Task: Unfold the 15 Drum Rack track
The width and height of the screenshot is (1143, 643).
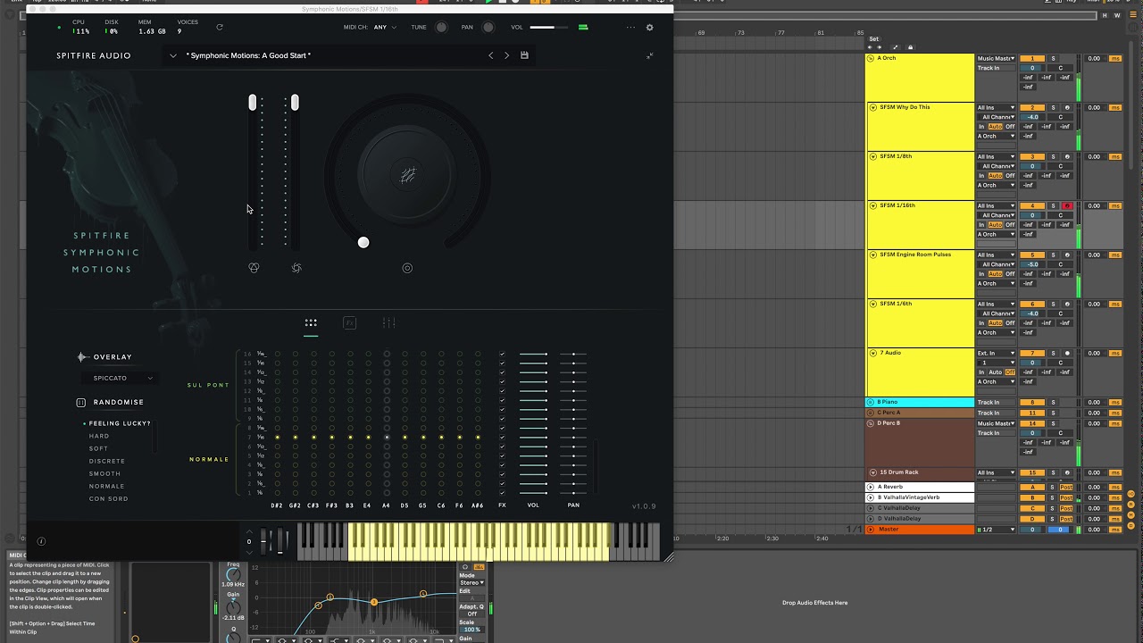Action: click(x=872, y=472)
